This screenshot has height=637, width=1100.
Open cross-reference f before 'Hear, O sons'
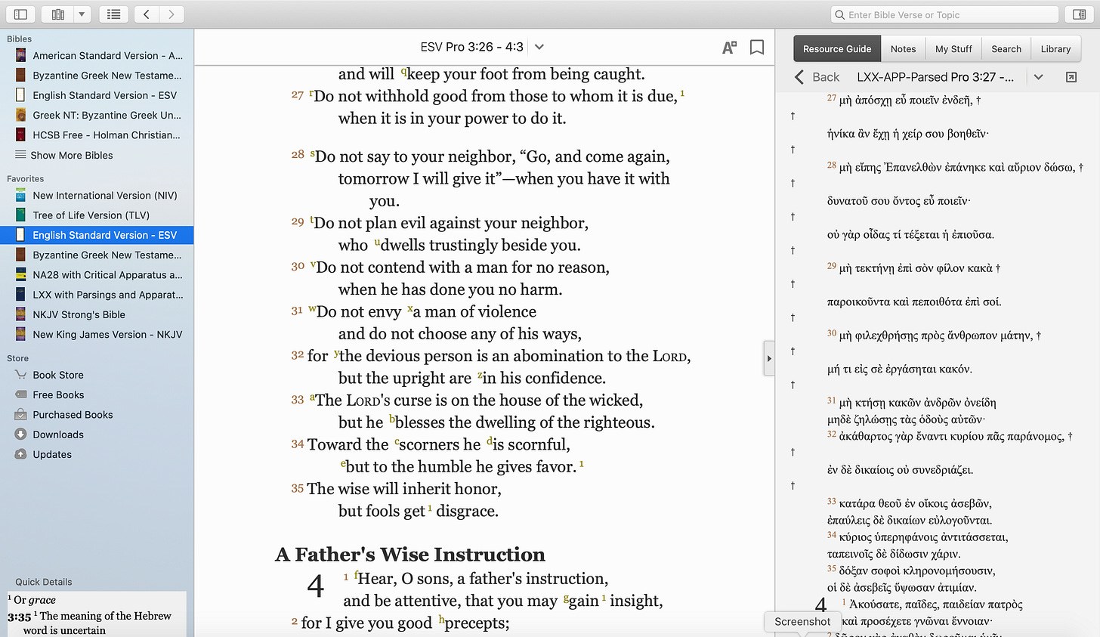356,575
